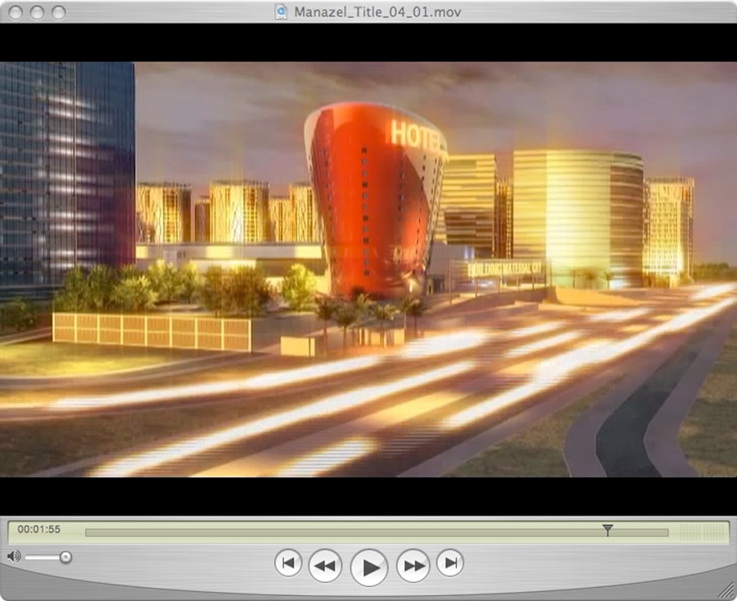Minimize the movie window

coord(37,12)
